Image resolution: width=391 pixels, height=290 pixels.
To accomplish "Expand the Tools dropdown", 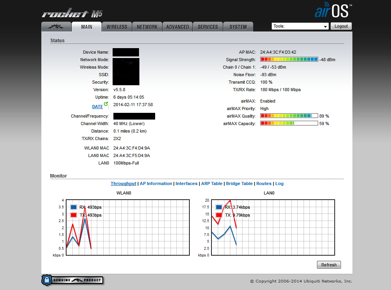I will [300, 26].
